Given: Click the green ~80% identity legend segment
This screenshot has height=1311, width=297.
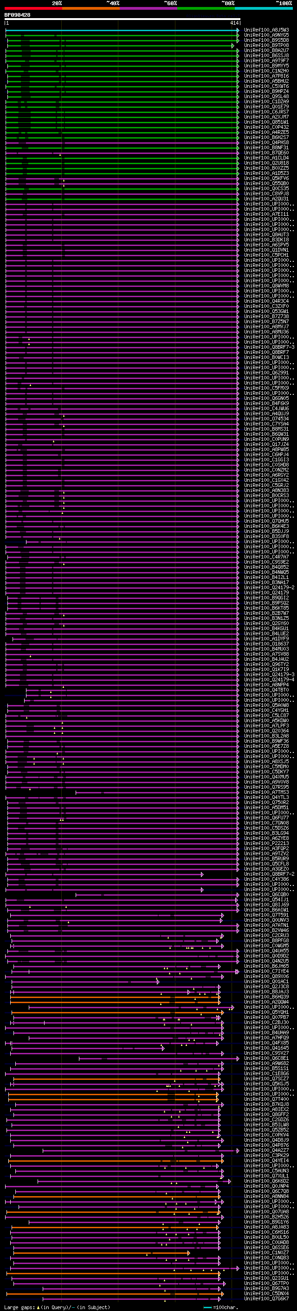Looking at the screenshot, I should coord(206,8).
